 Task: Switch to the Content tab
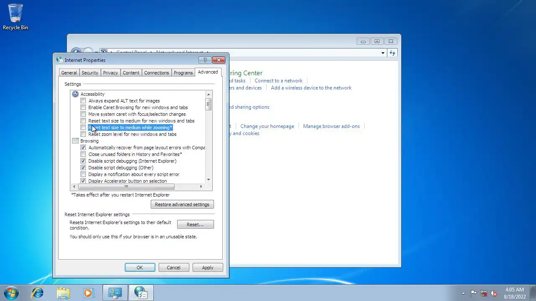(131, 73)
